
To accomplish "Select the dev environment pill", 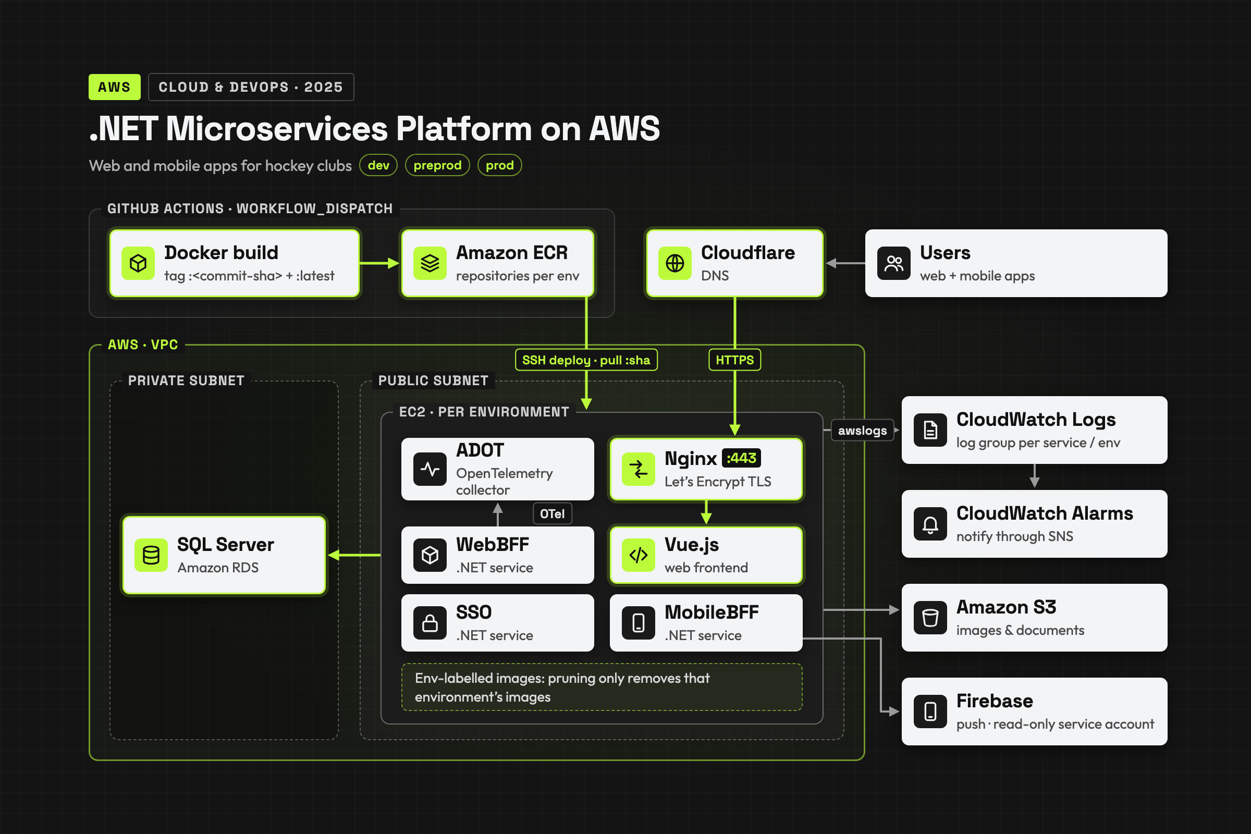I will (378, 165).
